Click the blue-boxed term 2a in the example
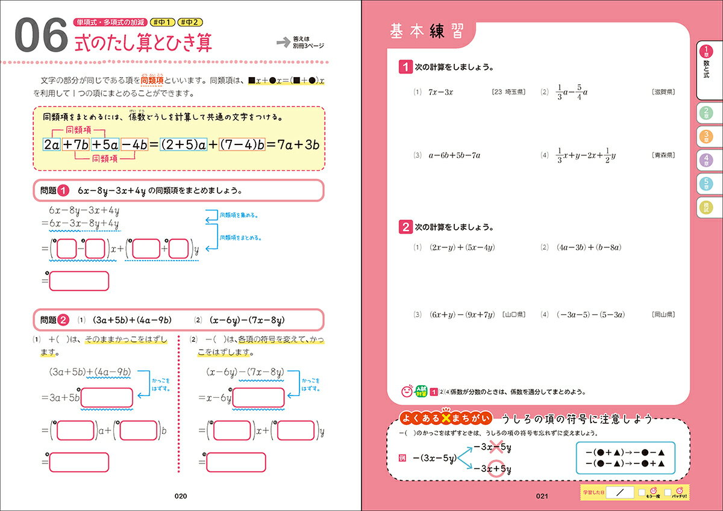Screen dimensions: 723x511 (51, 144)
